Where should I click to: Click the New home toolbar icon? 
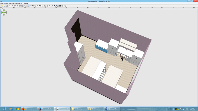tap(2, 6)
